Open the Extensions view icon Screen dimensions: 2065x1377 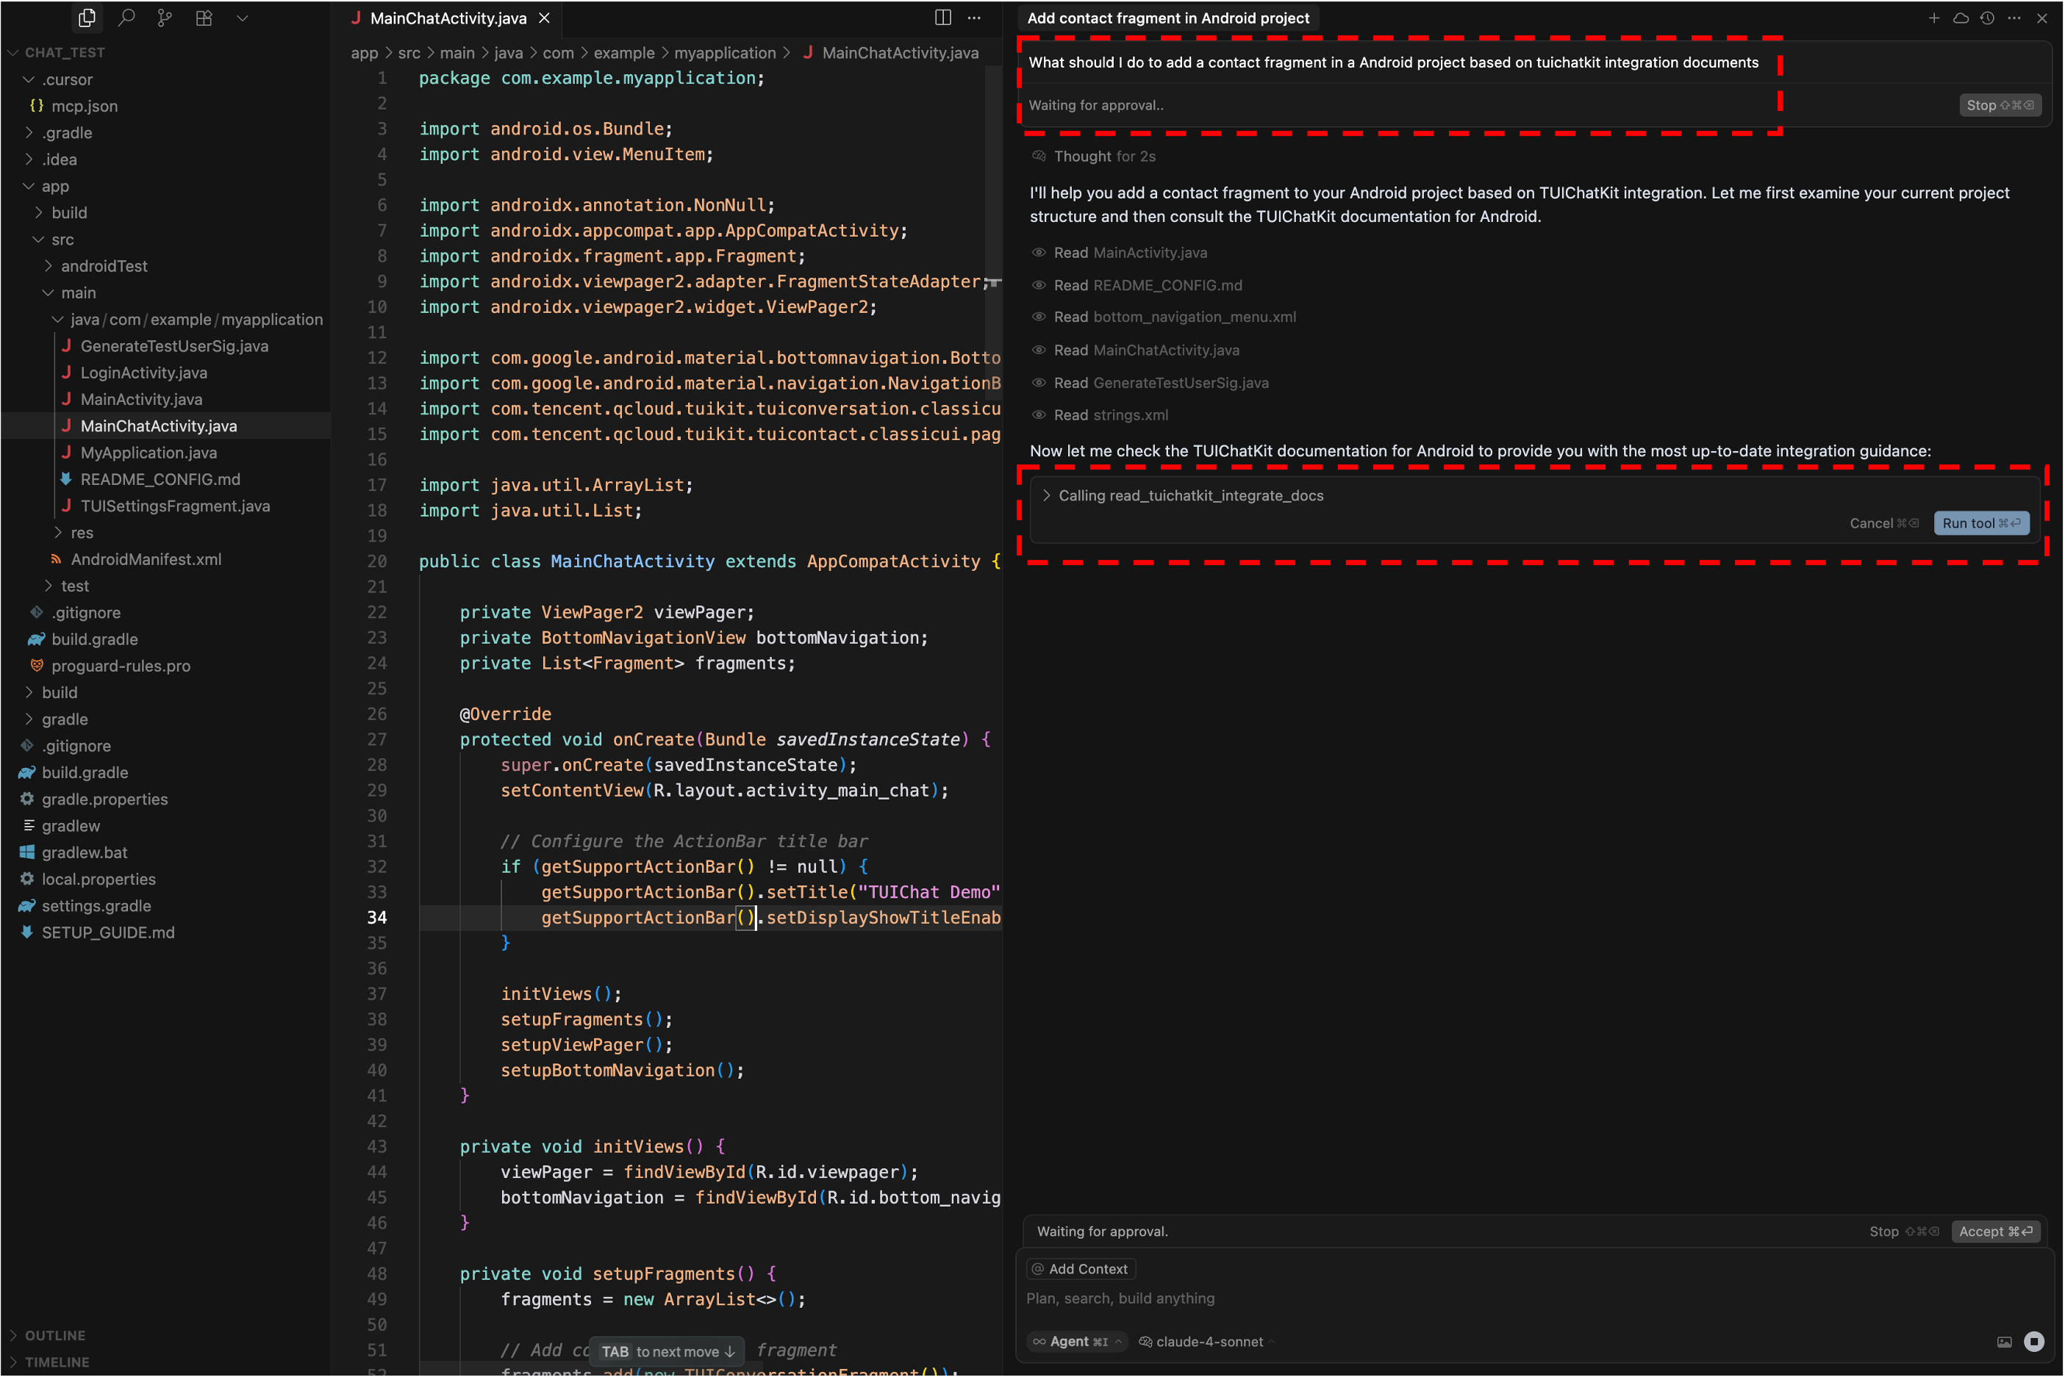coord(204,18)
